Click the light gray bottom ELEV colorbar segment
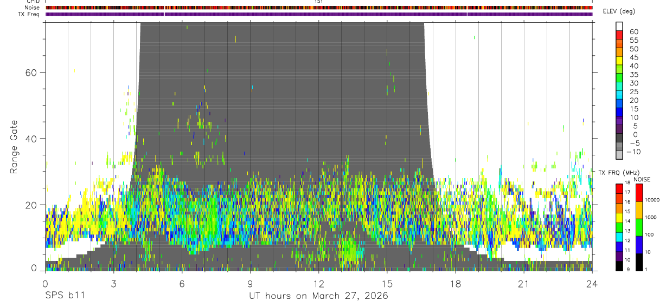This screenshot has height=307, width=666. 619,154
